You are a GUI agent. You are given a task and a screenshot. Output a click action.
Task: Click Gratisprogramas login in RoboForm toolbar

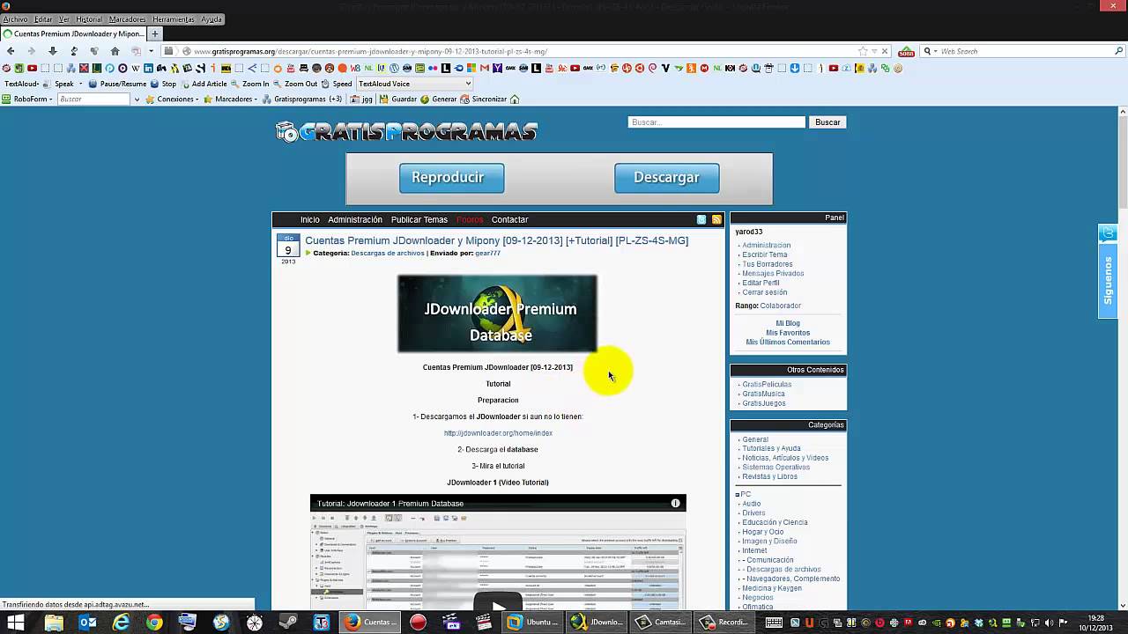(x=302, y=100)
